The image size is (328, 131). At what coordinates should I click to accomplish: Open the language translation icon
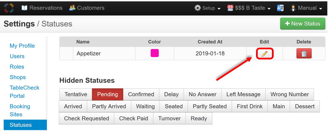click(280, 8)
